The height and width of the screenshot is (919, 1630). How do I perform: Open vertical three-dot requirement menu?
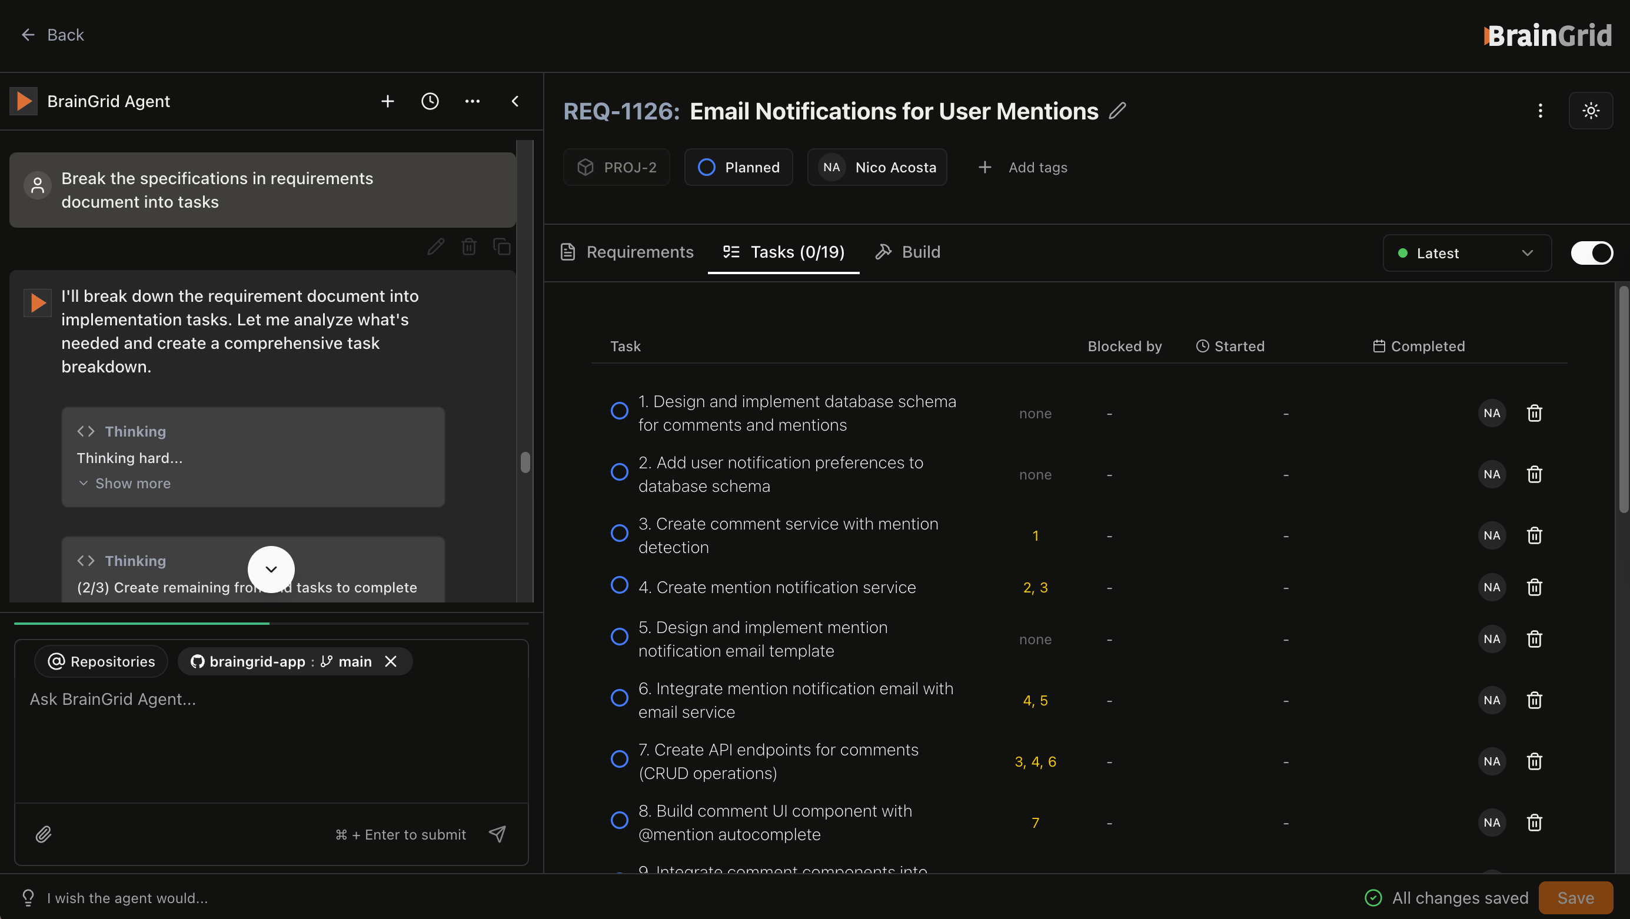pyautogui.click(x=1540, y=111)
